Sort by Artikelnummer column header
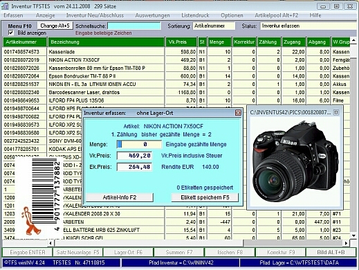 coord(25,42)
